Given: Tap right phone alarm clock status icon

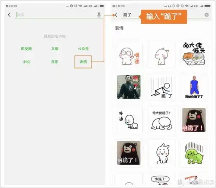Looking at the screenshot, I should (182, 6).
